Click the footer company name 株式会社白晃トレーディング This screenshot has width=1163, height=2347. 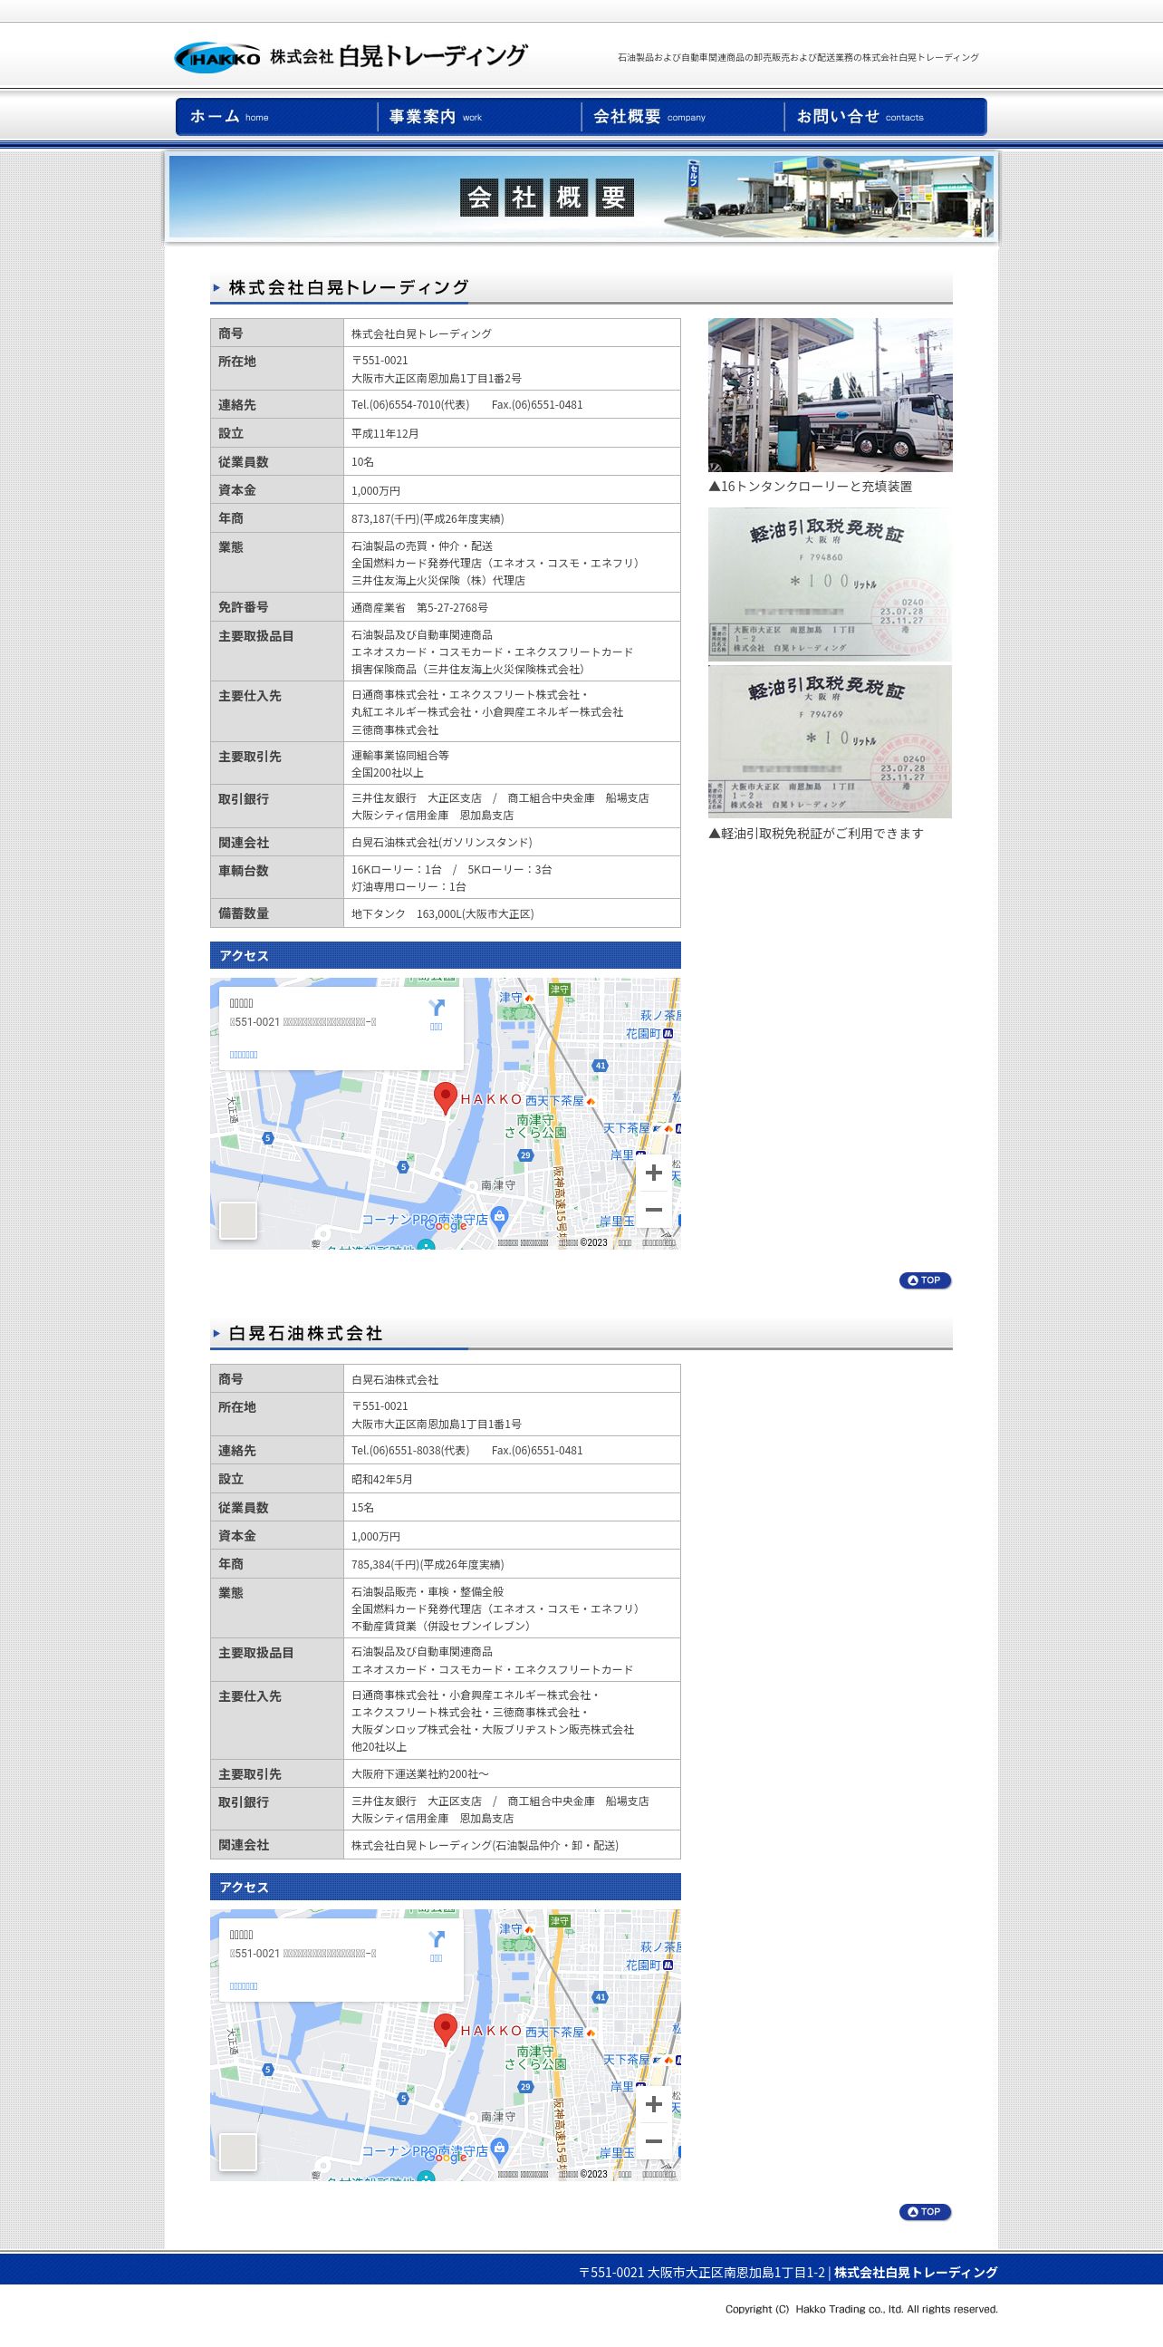(x=916, y=2273)
